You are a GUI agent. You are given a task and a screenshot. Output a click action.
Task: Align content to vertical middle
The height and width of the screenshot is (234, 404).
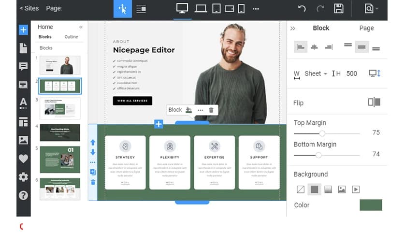click(362, 47)
